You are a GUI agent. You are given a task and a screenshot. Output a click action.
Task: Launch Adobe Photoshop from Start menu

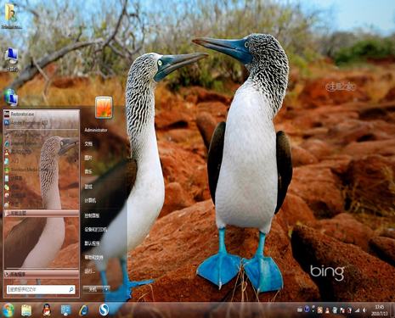point(41,123)
